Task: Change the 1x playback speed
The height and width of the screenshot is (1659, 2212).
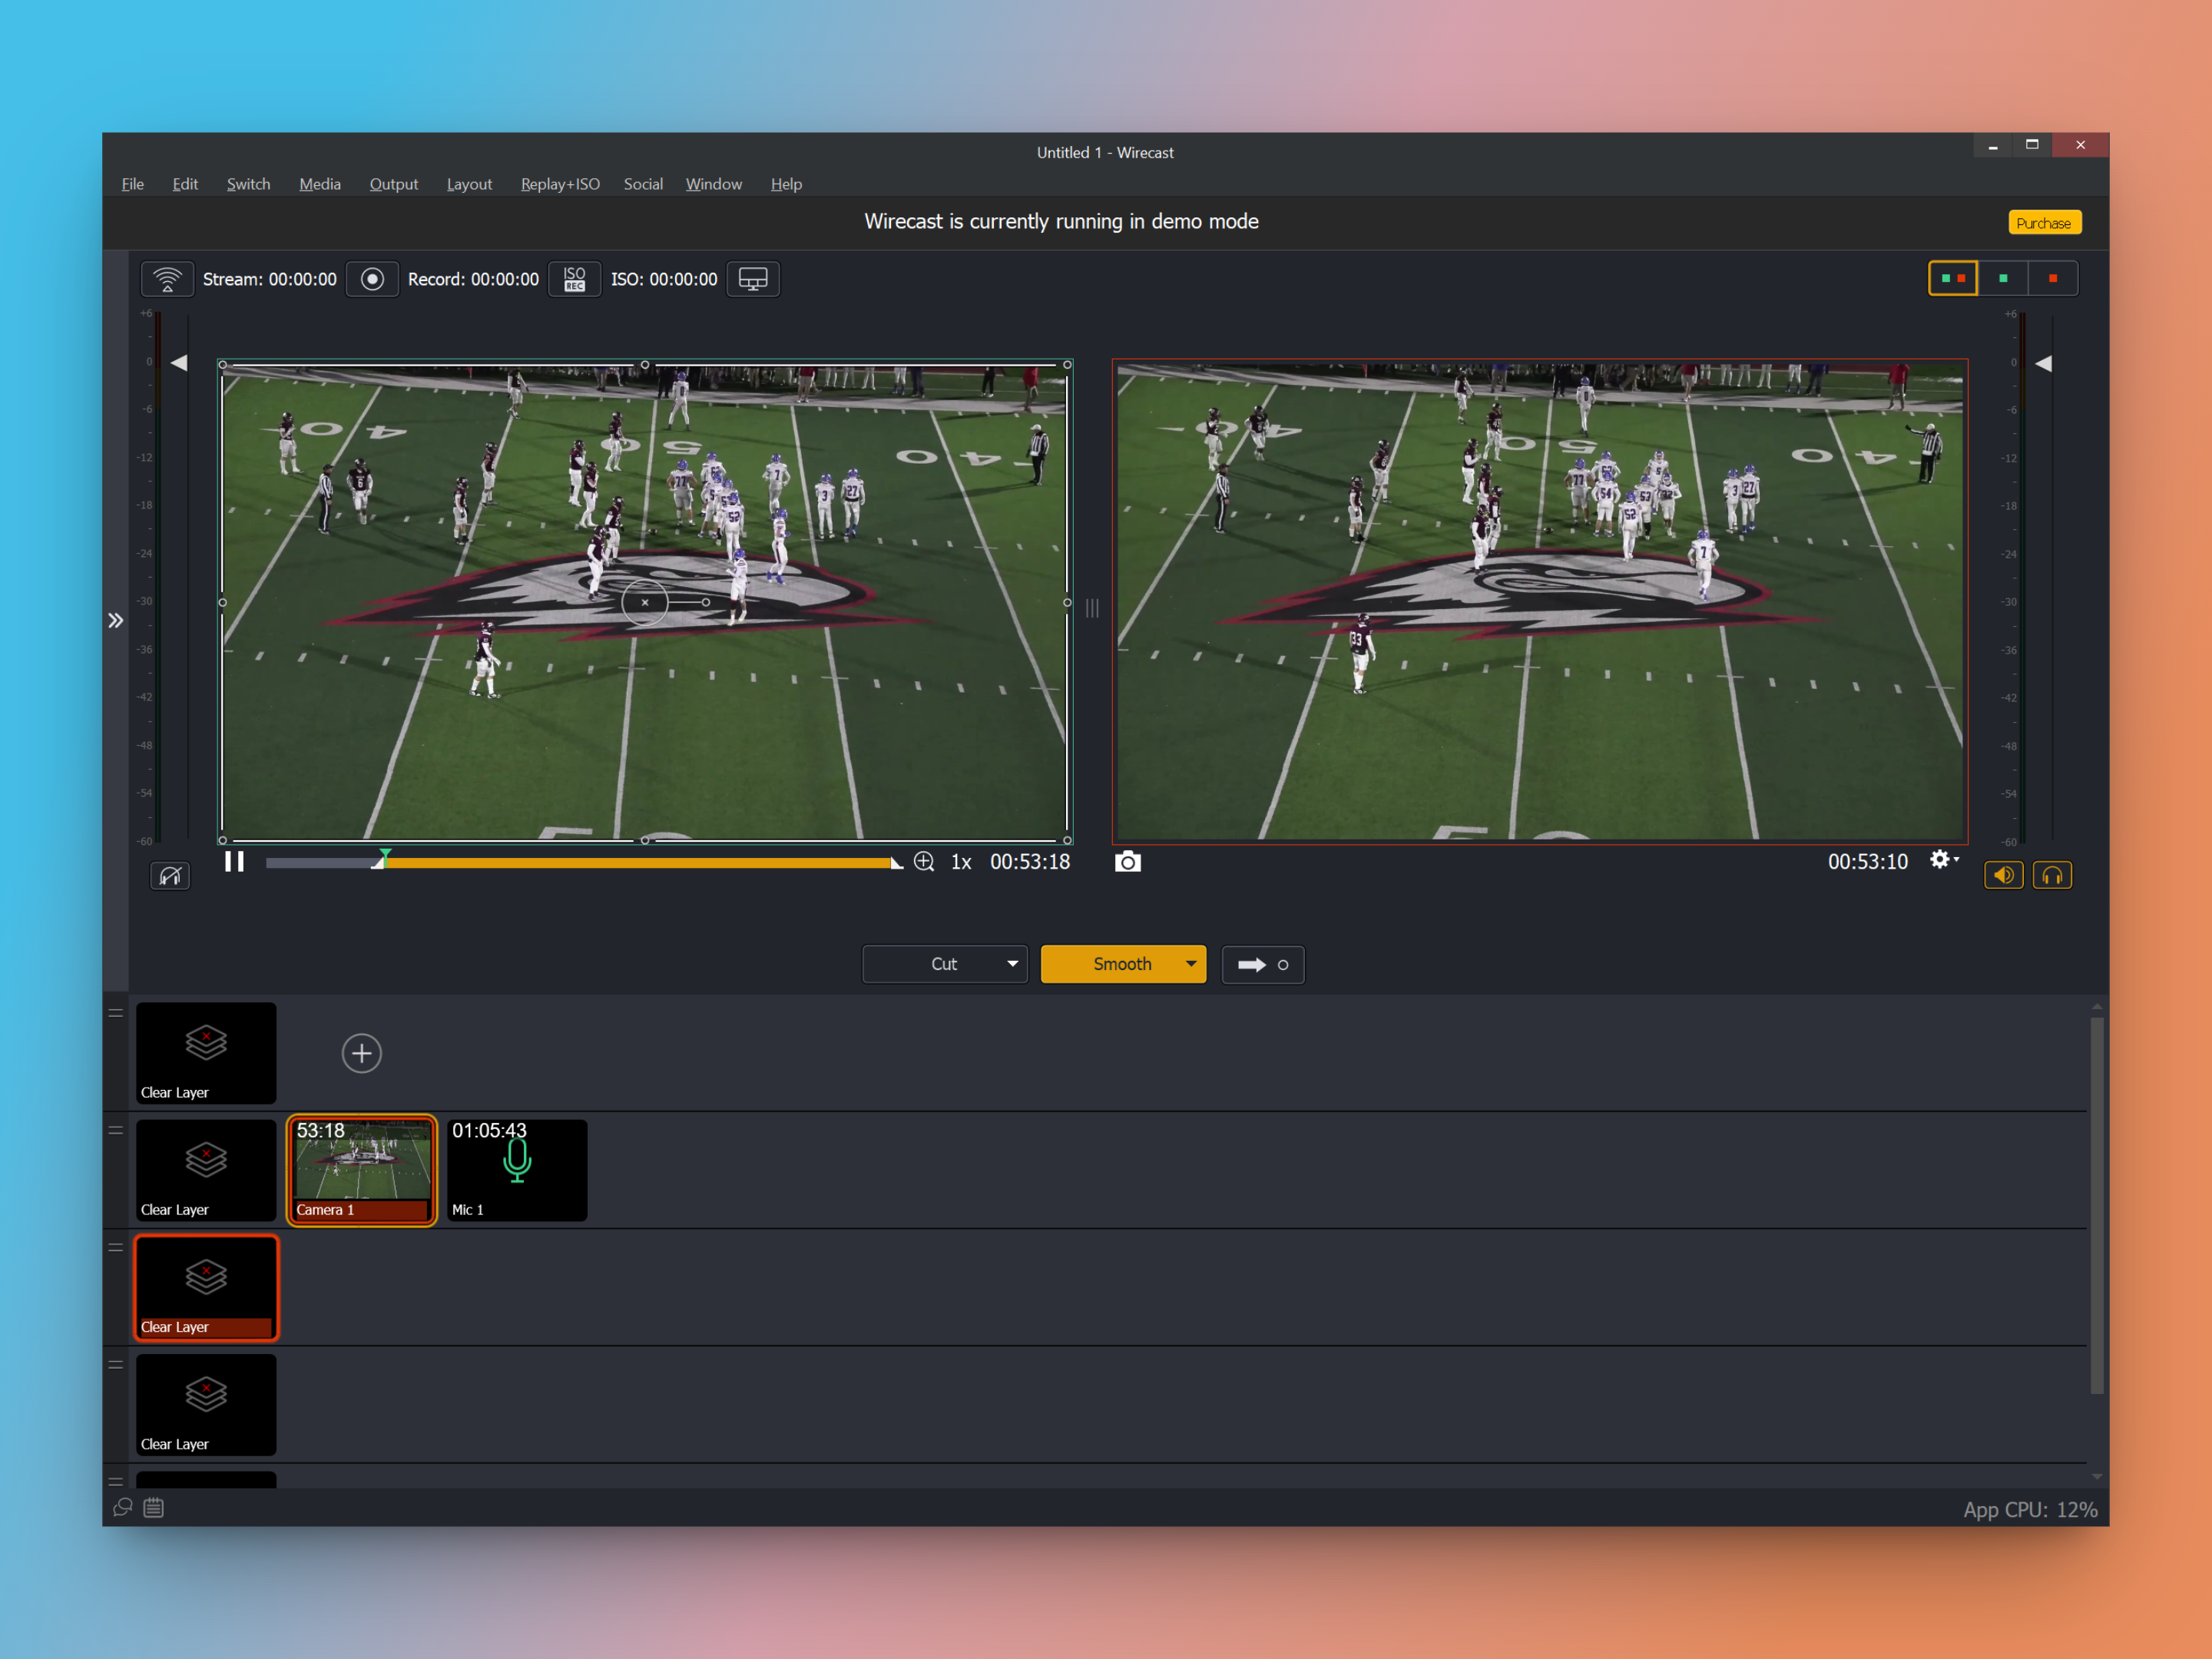Action: click(961, 862)
